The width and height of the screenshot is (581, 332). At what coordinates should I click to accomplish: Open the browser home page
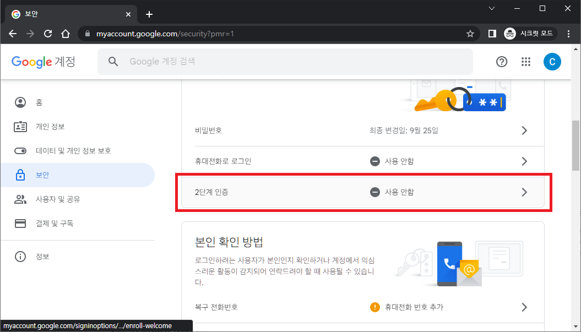click(x=66, y=34)
